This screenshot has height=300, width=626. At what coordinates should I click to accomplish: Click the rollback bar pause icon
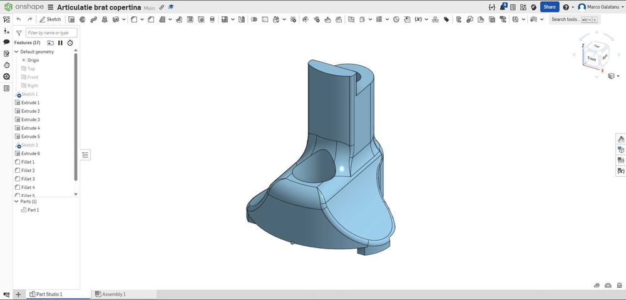pos(60,43)
